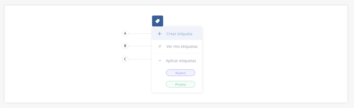Click the connector line from marker B
This screenshot has width=354, height=108.
(140, 46)
